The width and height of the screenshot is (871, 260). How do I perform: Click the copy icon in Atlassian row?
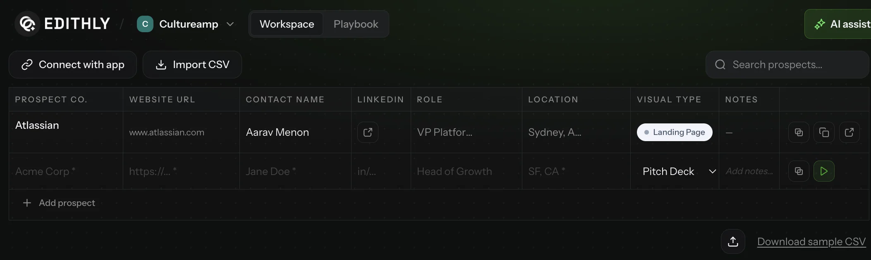(x=824, y=132)
